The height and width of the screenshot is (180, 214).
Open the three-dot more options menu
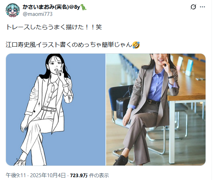tap(202, 7)
